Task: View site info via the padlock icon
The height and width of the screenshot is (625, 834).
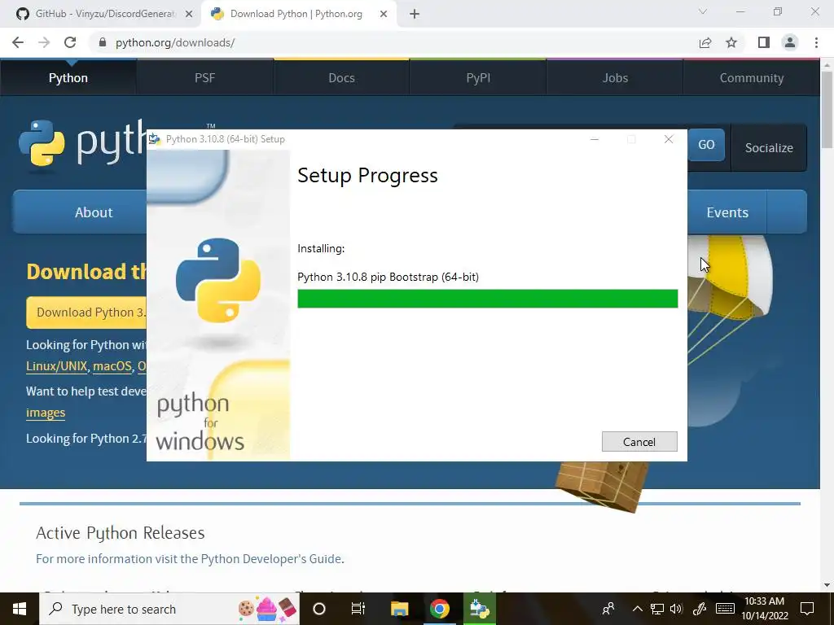Action: (x=103, y=42)
